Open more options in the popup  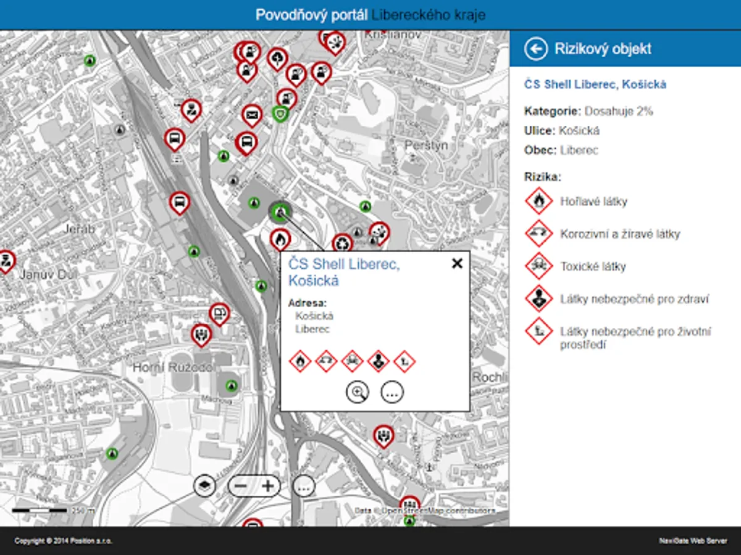(392, 392)
